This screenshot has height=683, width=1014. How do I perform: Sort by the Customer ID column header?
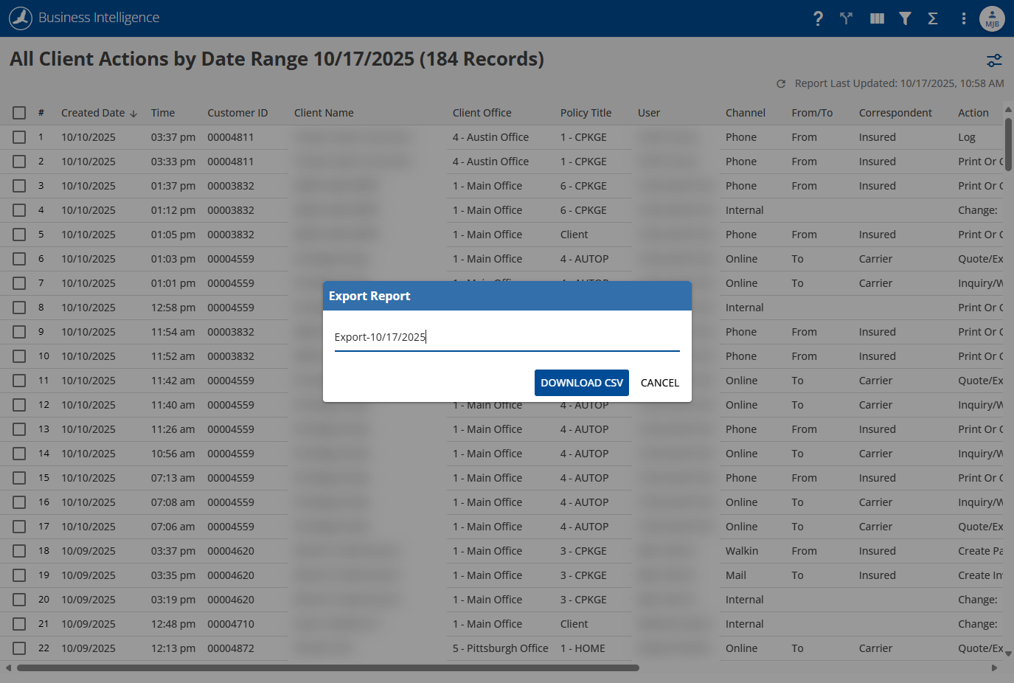point(237,113)
